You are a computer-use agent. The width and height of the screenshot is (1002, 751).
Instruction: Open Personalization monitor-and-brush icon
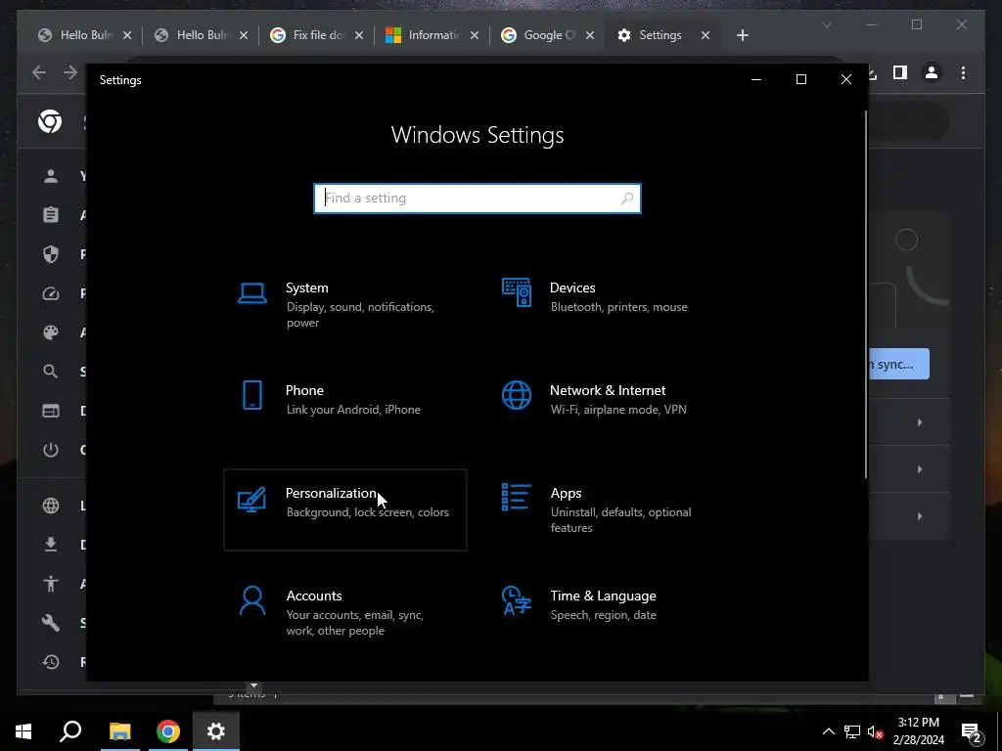click(x=251, y=500)
